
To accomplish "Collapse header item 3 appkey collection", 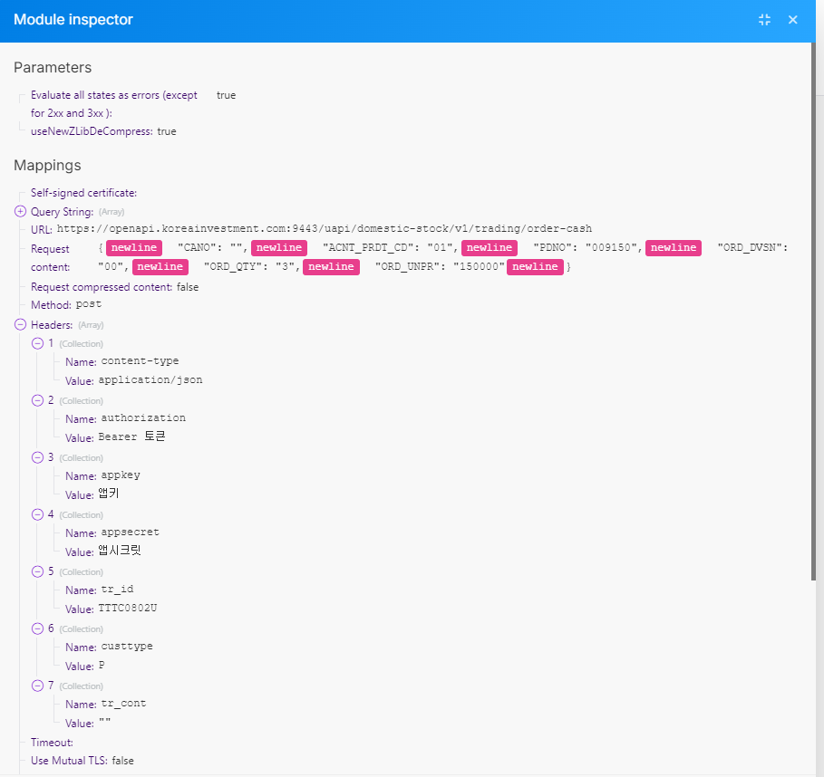I will point(38,457).
